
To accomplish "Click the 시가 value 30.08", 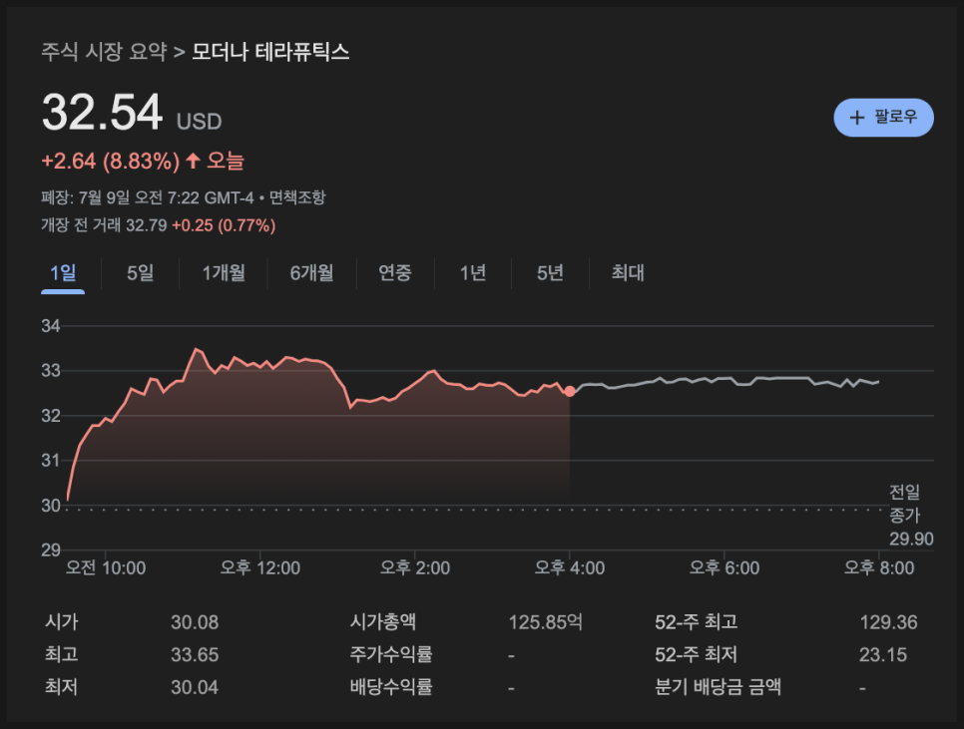I will click(x=195, y=622).
